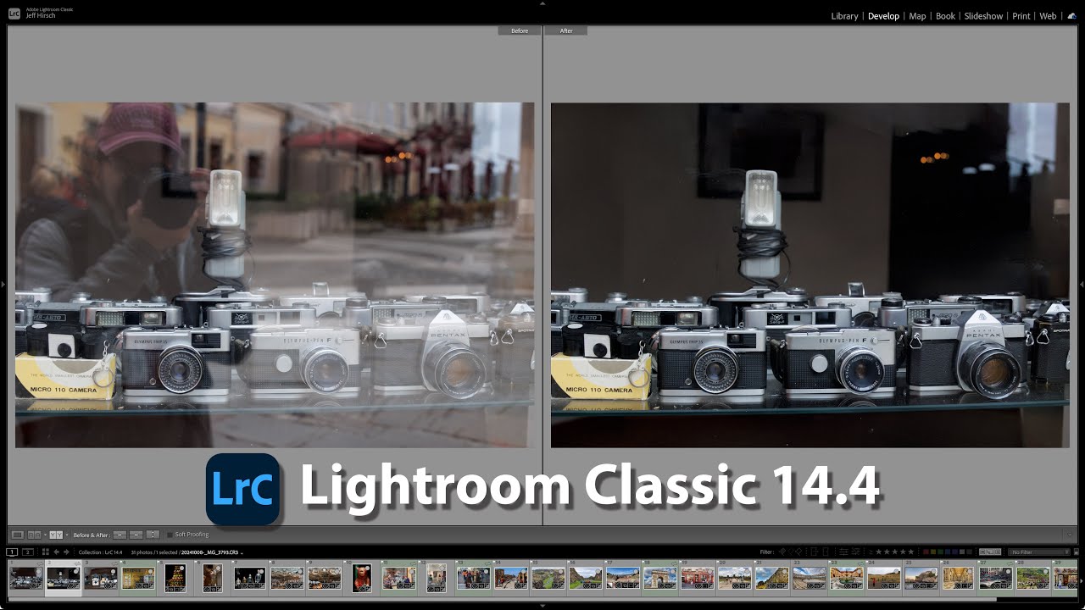The height and width of the screenshot is (610, 1085).
Task: Copy Before settings to After
Action: 120,535
